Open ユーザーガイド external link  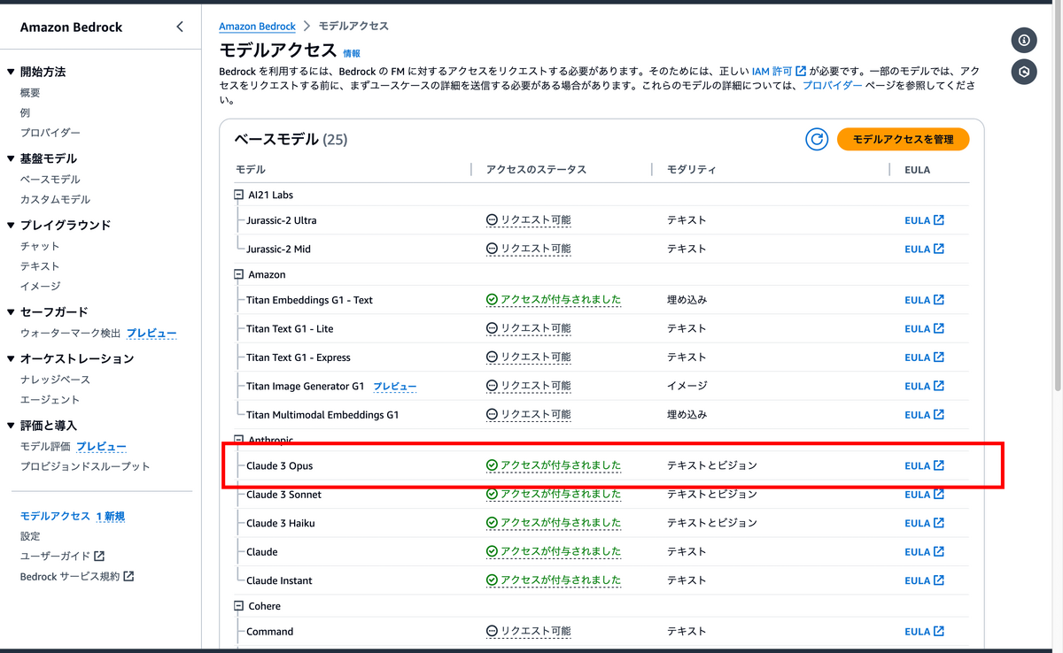click(62, 556)
